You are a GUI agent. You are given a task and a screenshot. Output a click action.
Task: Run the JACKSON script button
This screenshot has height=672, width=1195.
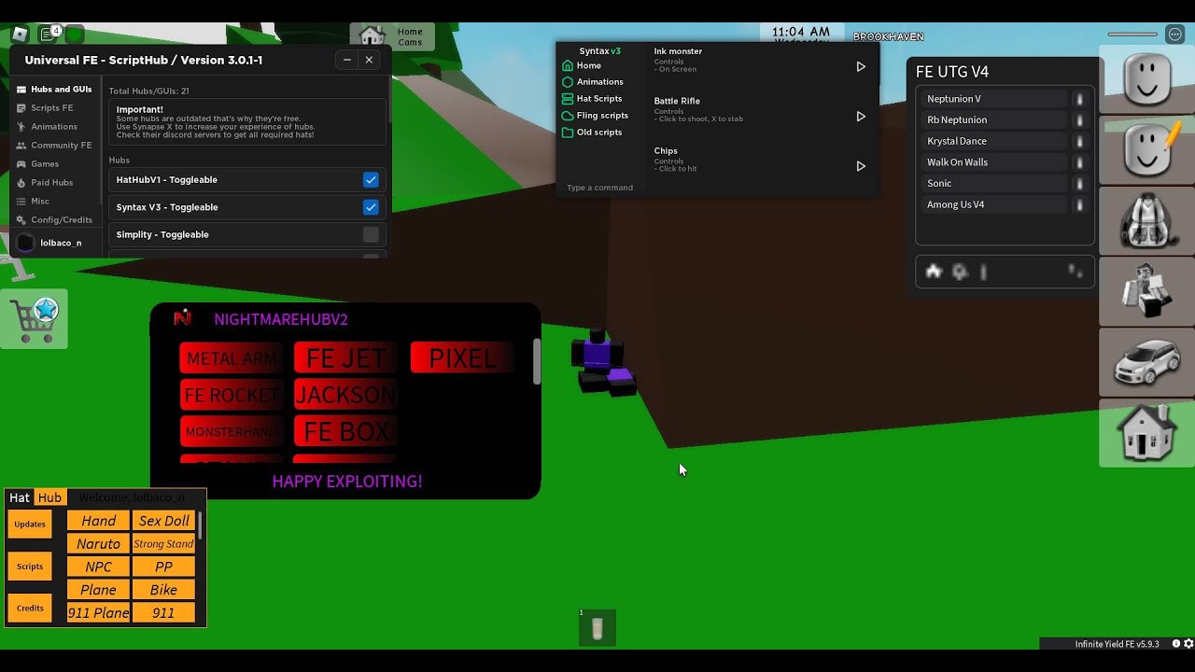click(345, 395)
